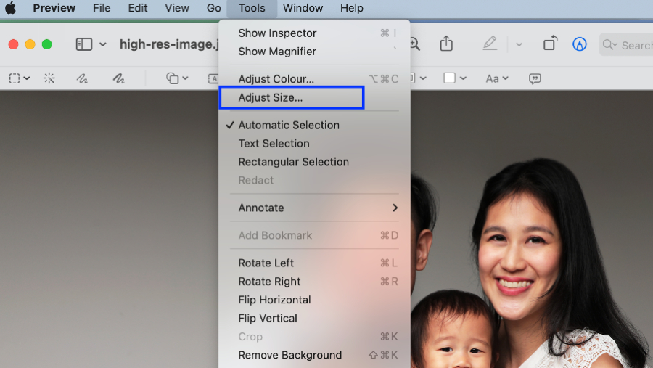The width and height of the screenshot is (653, 368).
Task: Select the Instant Alpha magic wand tool
Action: 49,78
